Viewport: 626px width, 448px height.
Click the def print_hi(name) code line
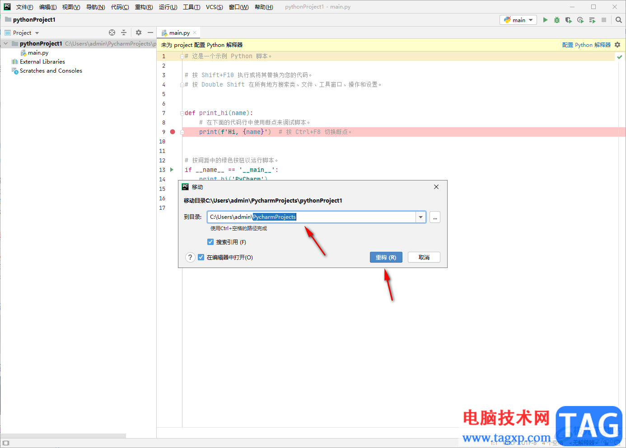219,113
